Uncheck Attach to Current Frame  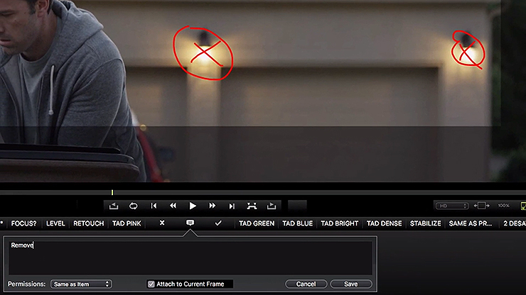[x=151, y=284]
